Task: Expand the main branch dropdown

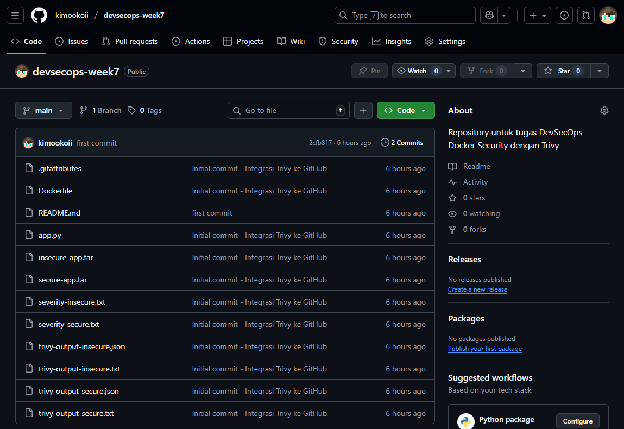Action: pyautogui.click(x=43, y=110)
